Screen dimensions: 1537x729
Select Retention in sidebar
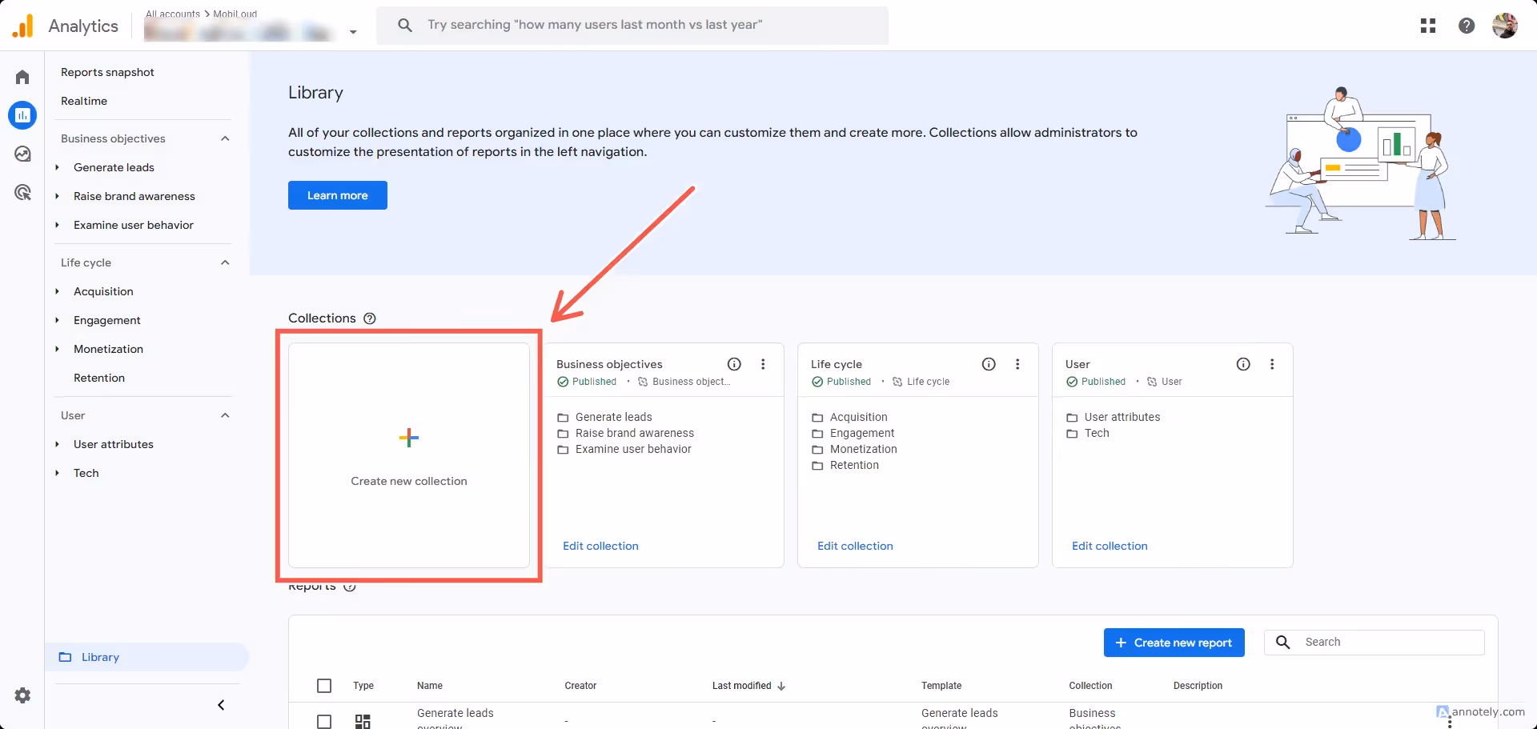[99, 378]
